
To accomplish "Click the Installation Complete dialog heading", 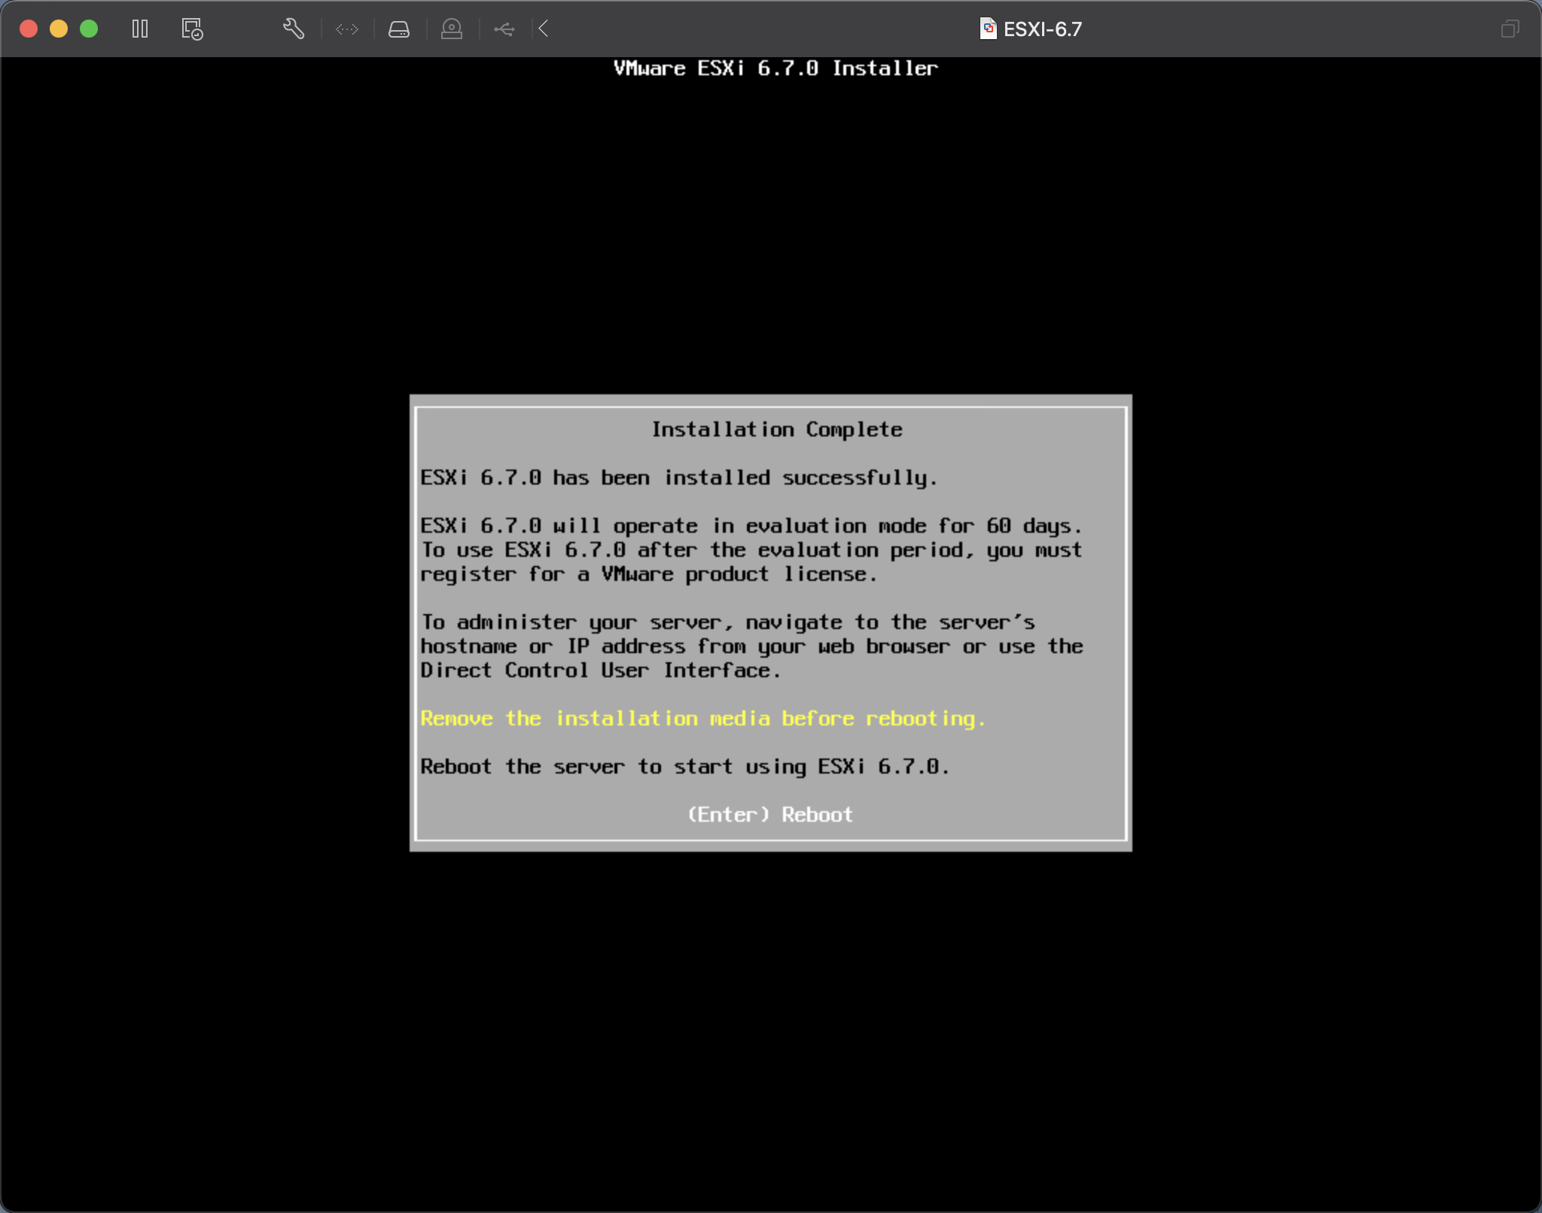I will [776, 430].
